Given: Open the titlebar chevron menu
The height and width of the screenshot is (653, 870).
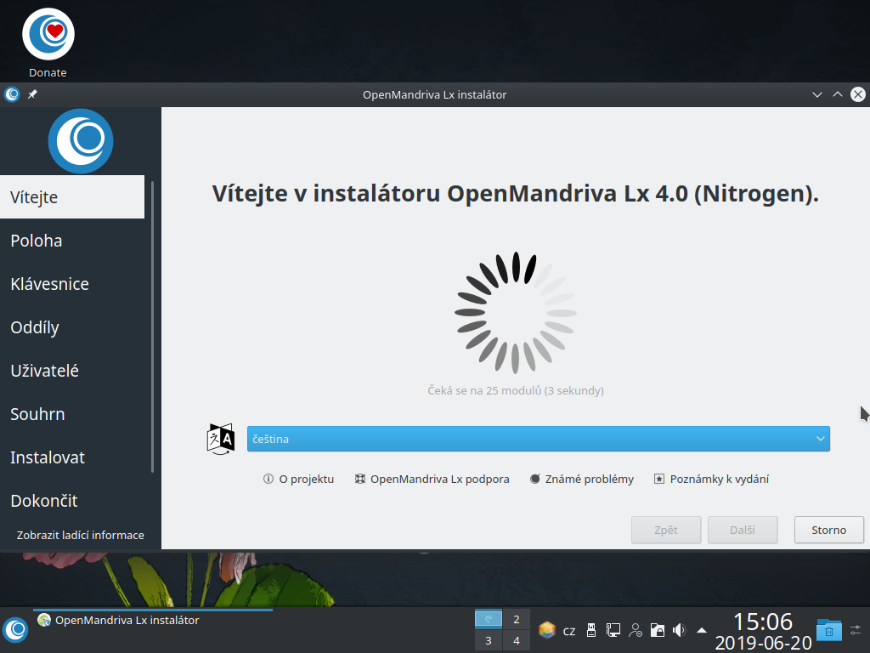Looking at the screenshot, I should (x=816, y=94).
